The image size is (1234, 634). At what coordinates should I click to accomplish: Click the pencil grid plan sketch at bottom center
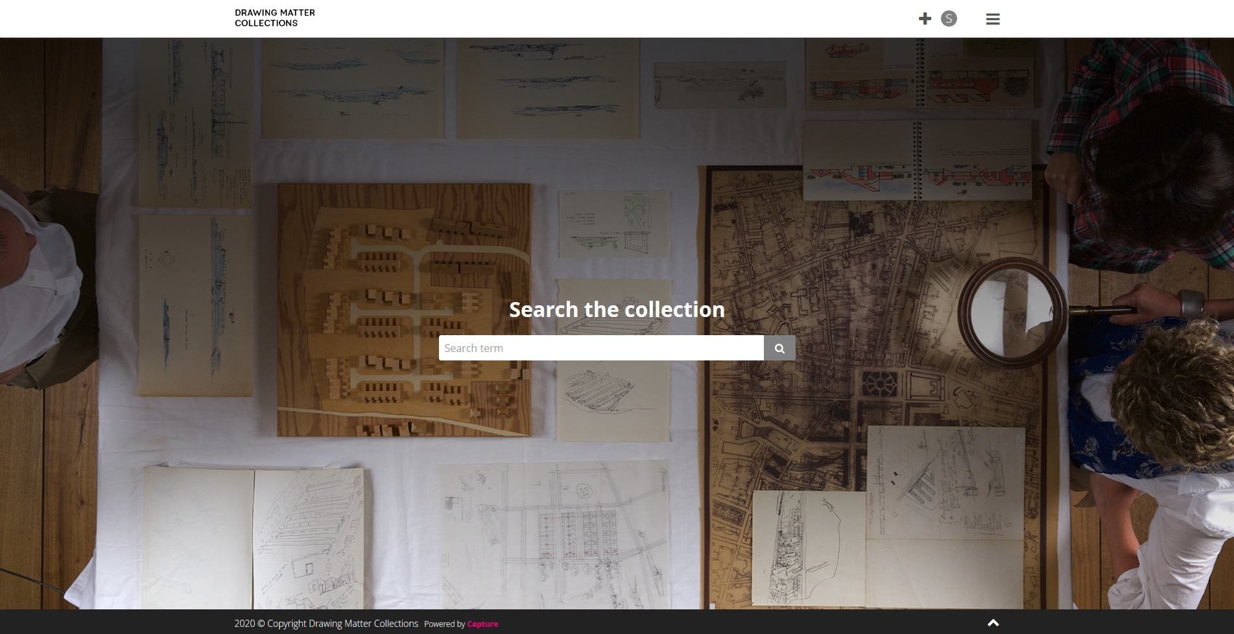(554, 532)
